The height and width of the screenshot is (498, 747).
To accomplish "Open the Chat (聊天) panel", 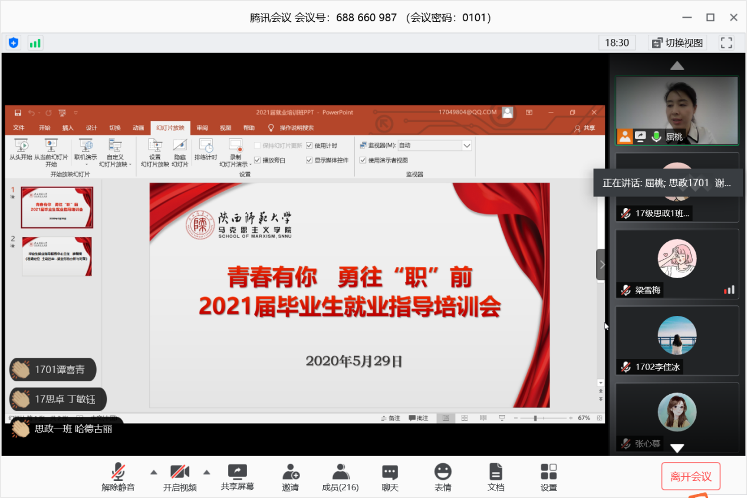I will [x=390, y=477].
